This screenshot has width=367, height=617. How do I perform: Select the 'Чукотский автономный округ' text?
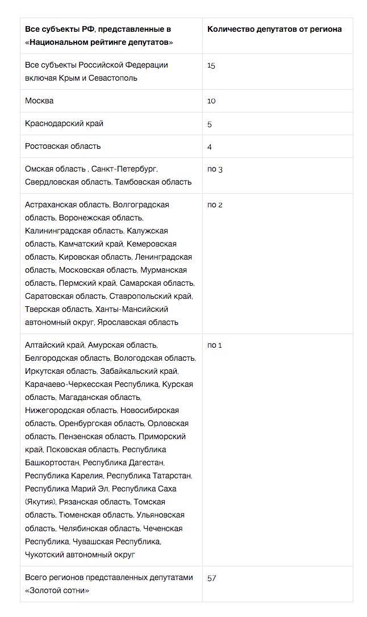coord(80,555)
